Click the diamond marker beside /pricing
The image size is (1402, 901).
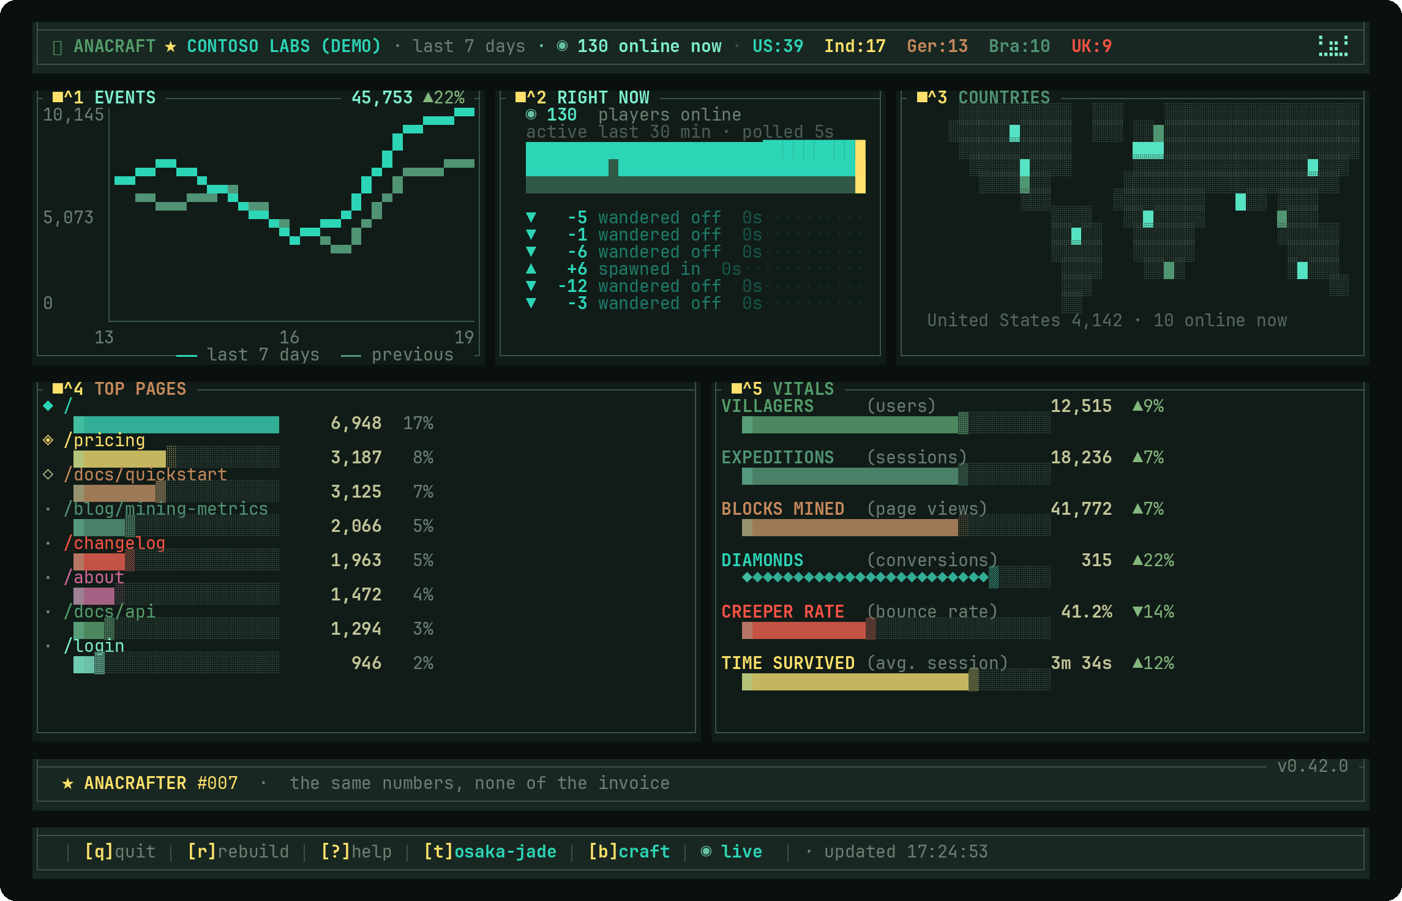coord(48,440)
